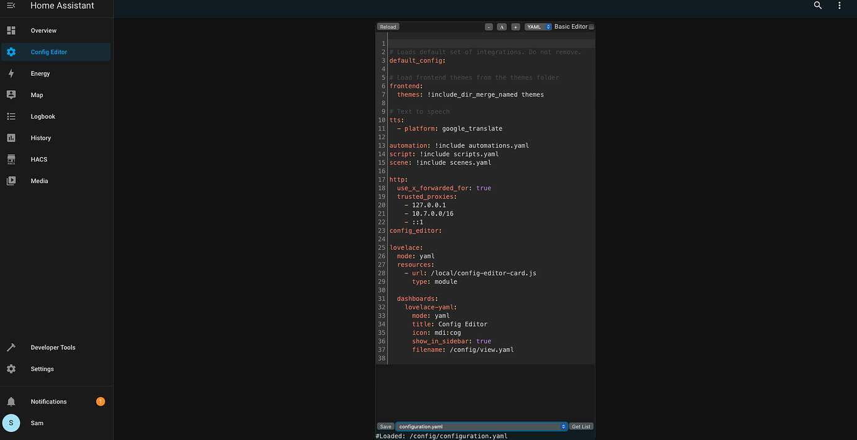View History via its sidebar icon
Image resolution: width=857 pixels, height=440 pixels.
point(11,137)
